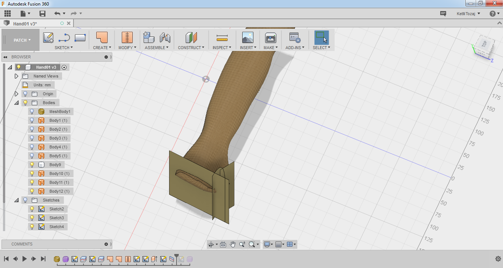
Task: Save the design with floppy icon
Action: (42, 14)
